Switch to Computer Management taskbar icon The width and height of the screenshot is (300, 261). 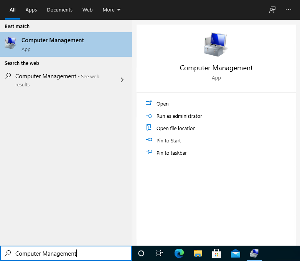tap(254, 253)
